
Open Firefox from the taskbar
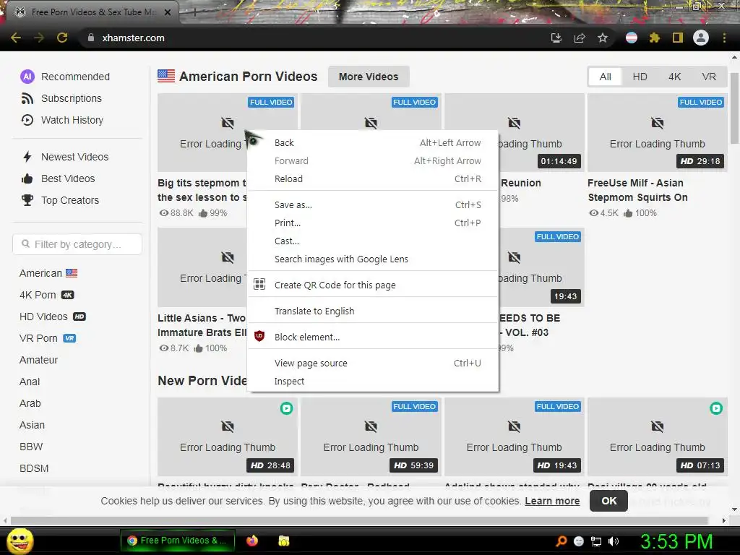pyautogui.click(x=252, y=541)
